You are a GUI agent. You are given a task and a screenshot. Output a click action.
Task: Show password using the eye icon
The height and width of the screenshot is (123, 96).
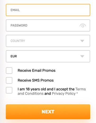click(83, 26)
